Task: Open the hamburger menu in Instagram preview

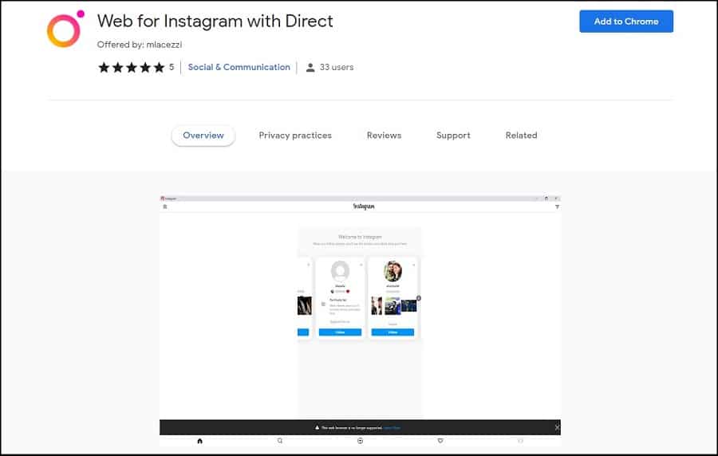Action: tap(165, 206)
